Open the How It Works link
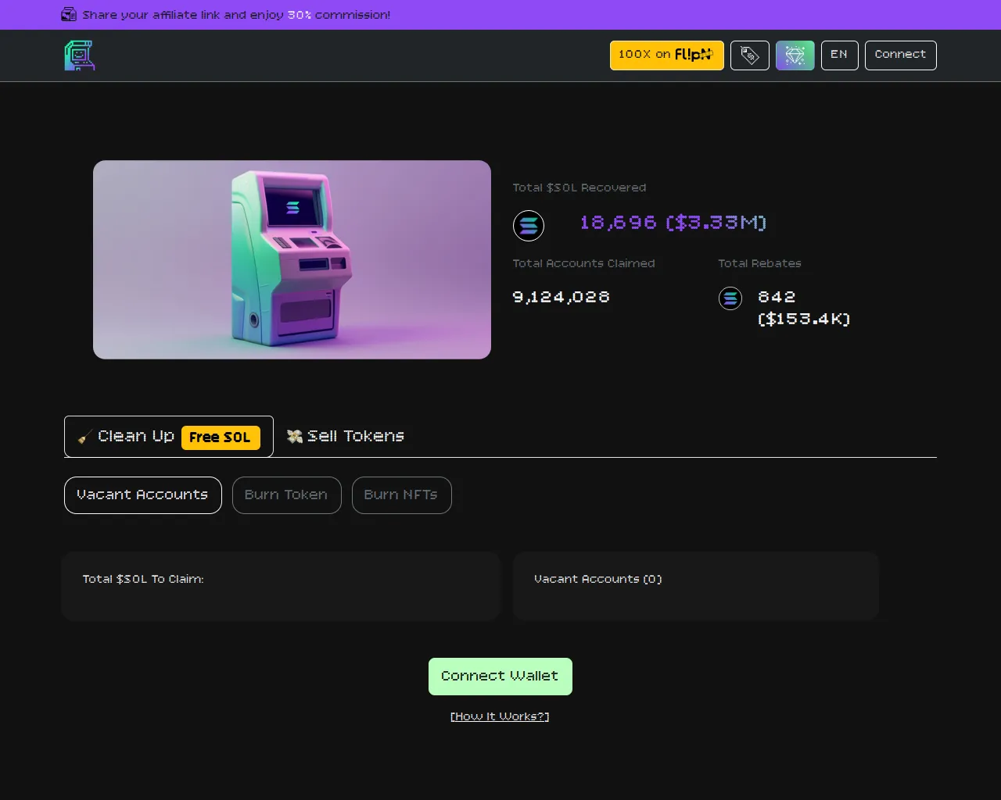 pos(500,716)
